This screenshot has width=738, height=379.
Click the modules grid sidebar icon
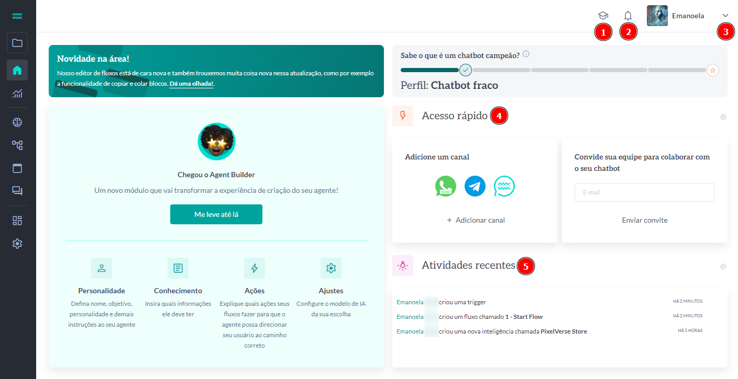17,220
